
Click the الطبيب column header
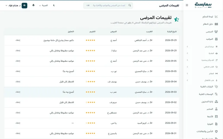(149, 31)
